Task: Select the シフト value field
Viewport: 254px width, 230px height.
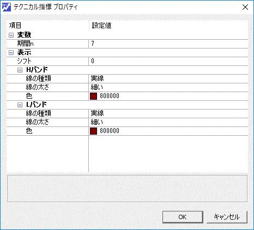Action: coord(168,61)
